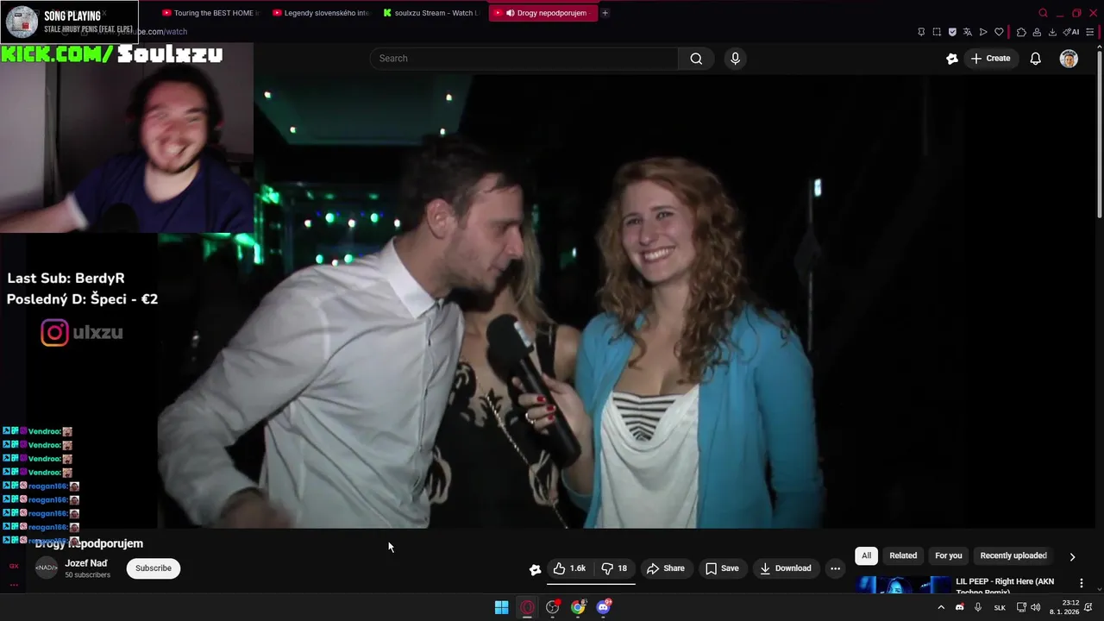Open the AI assistant toolbar button
This screenshot has width=1104, height=621.
tap(1071, 32)
